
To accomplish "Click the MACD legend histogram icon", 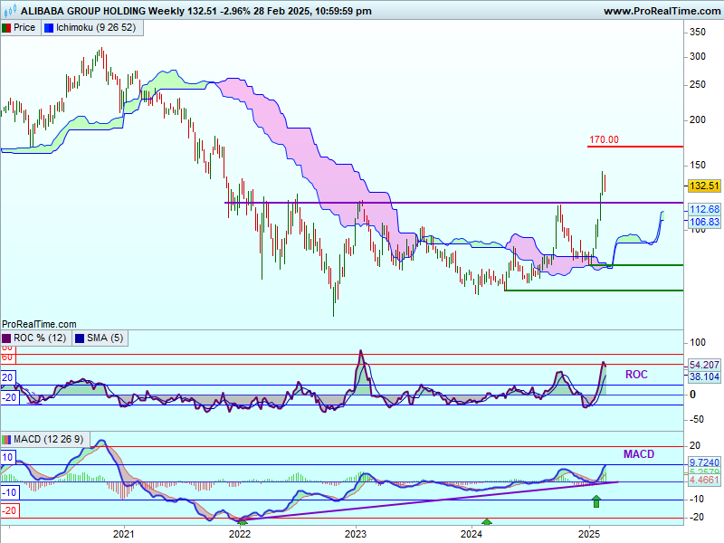I will (6, 440).
